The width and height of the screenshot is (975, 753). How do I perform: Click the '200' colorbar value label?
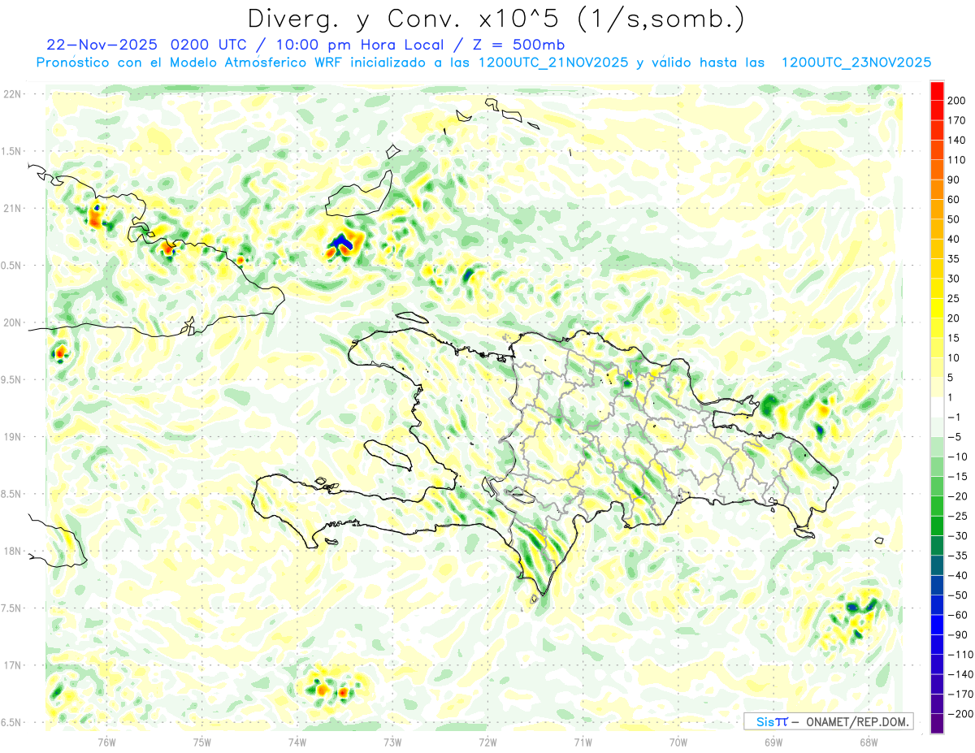click(957, 100)
